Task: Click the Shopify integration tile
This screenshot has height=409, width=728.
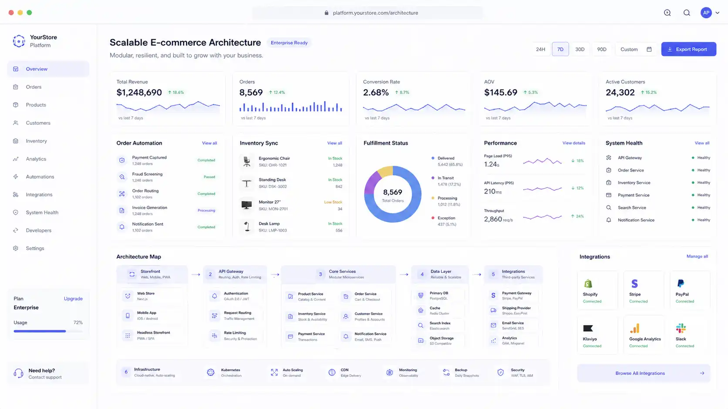Action: pos(597,289)
